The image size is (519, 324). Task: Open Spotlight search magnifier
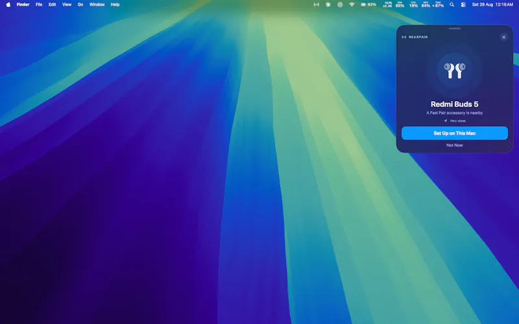pos(452,5)
